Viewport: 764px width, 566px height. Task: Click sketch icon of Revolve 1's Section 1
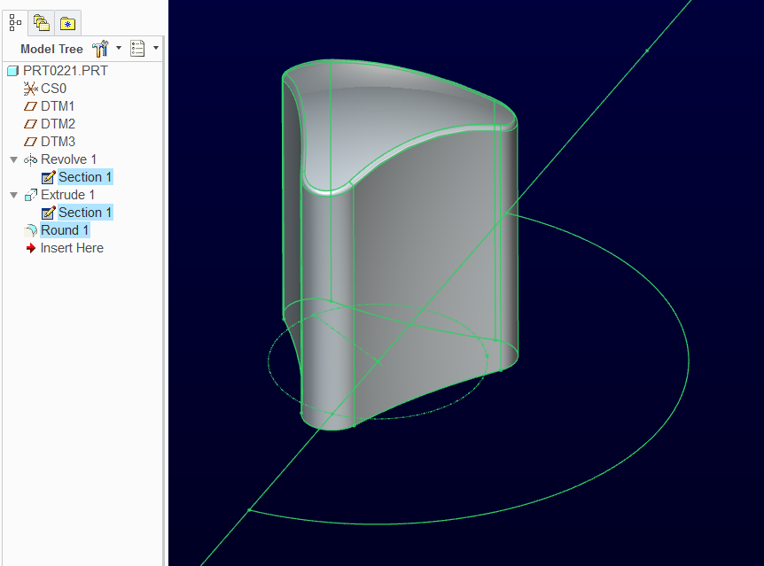[x=48, y=177]
